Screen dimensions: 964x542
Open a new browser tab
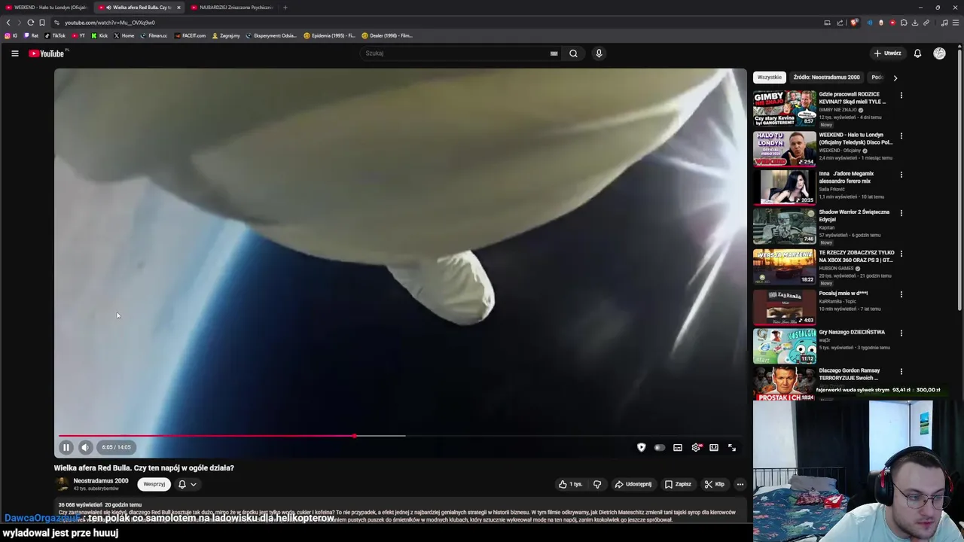coord(285,8)
